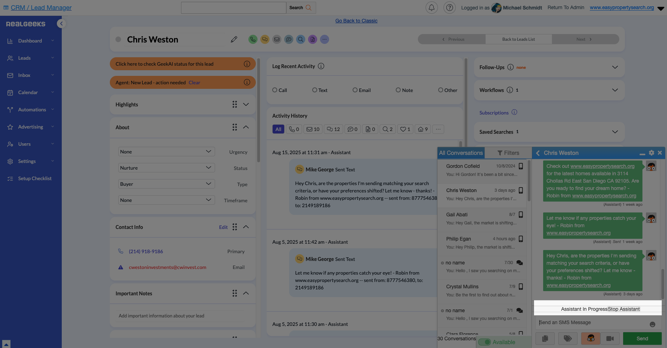Toggle the Available status switch

click(x=485, y=342)
